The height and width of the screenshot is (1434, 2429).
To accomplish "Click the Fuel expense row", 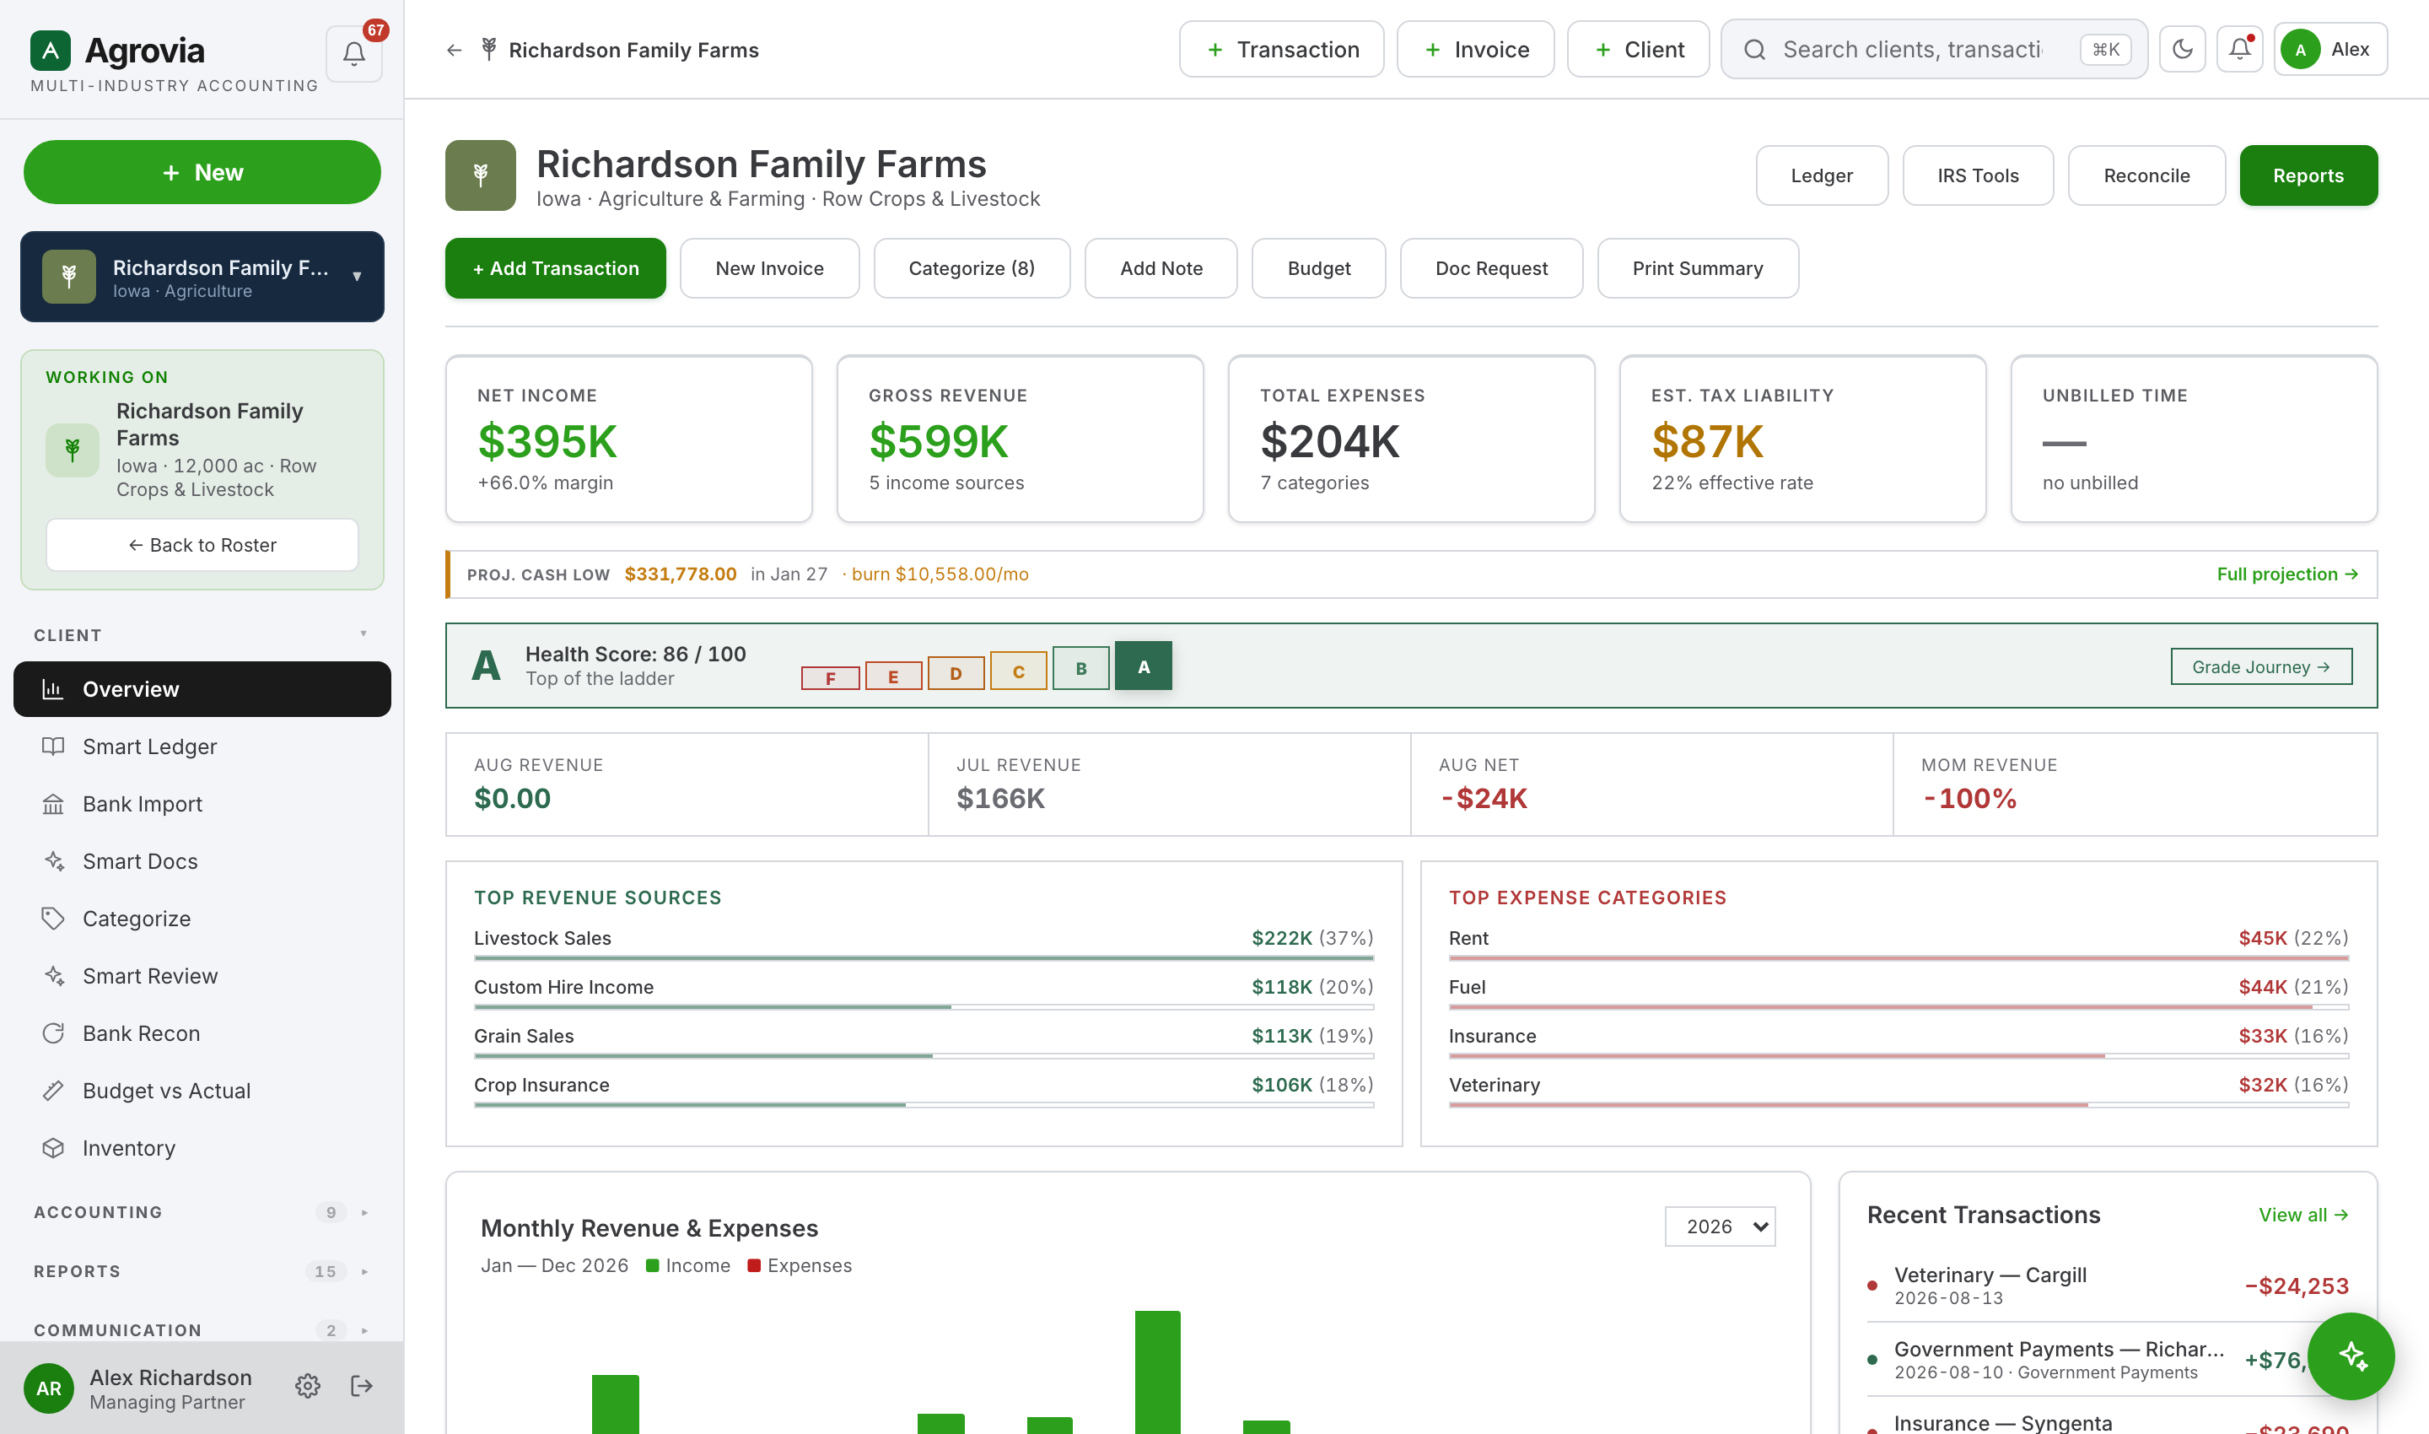I will (x=1898, y=992).
